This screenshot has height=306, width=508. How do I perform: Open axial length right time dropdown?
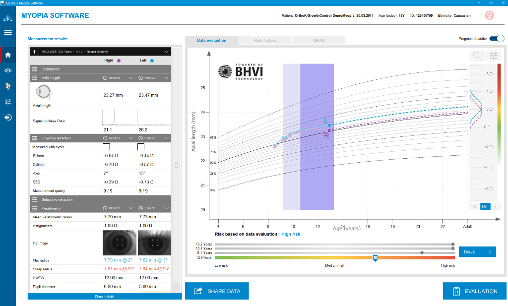pyautogui.click(x=131, y=78)
